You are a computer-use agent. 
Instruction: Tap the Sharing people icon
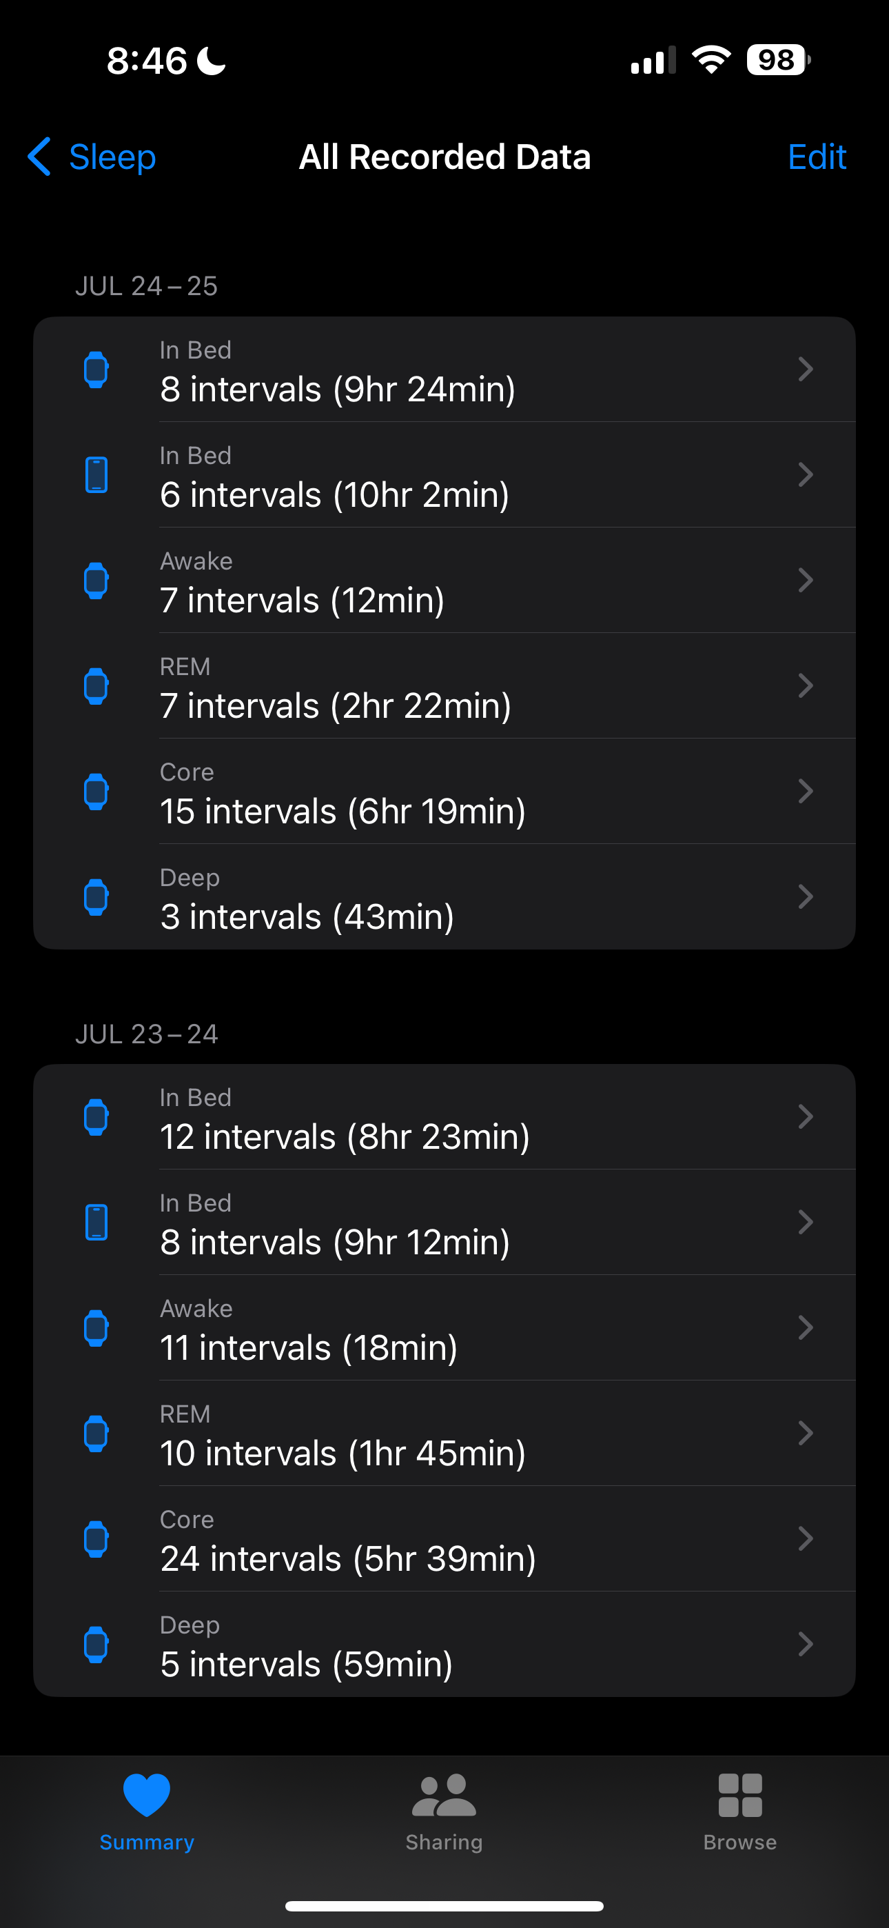(x=444, y=1795)
